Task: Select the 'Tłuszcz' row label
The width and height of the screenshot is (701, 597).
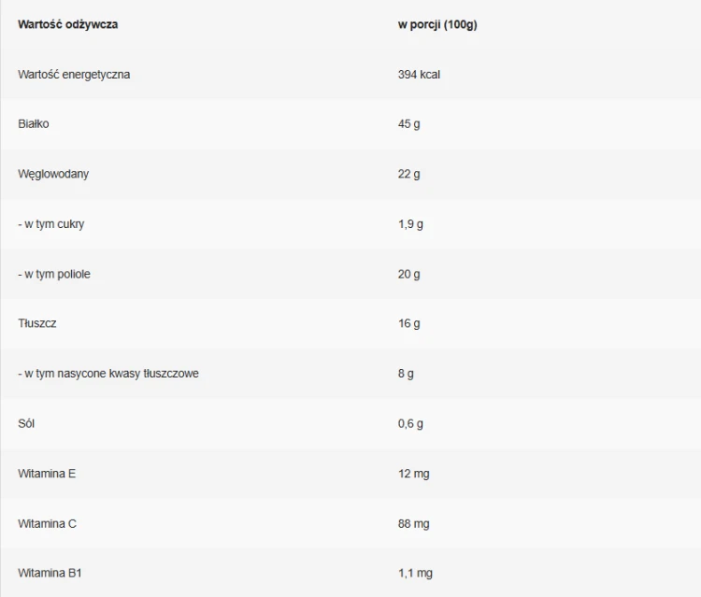Action: [37, 323]
